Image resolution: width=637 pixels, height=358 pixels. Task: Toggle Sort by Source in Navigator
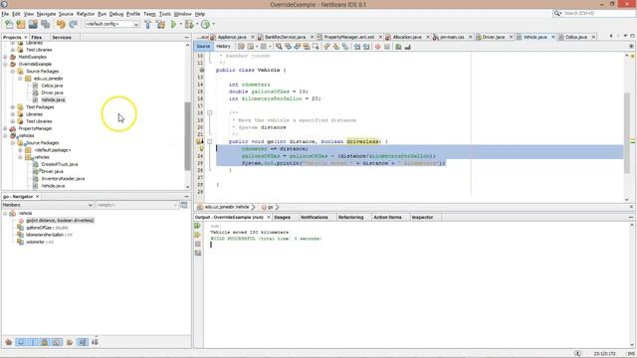(x=95, y=342)
